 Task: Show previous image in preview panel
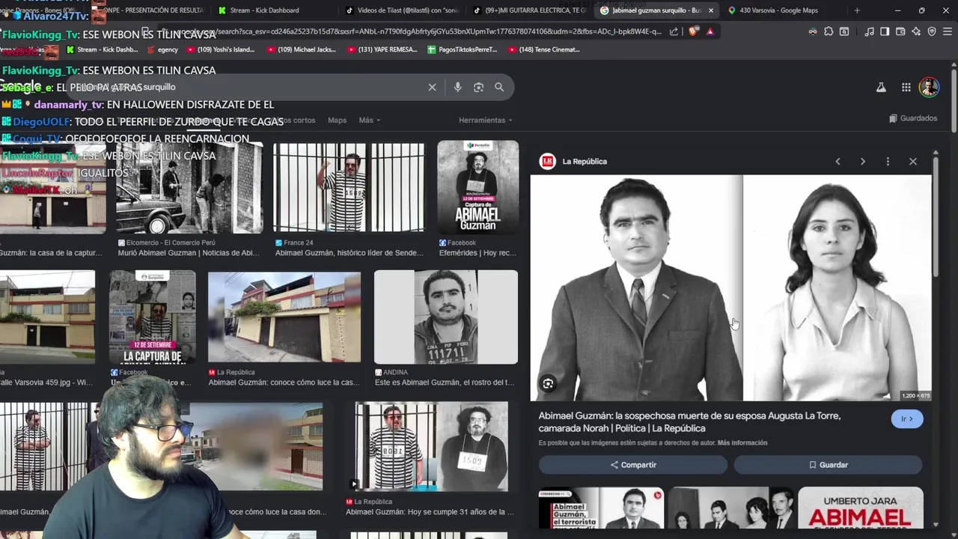point(838,161)
